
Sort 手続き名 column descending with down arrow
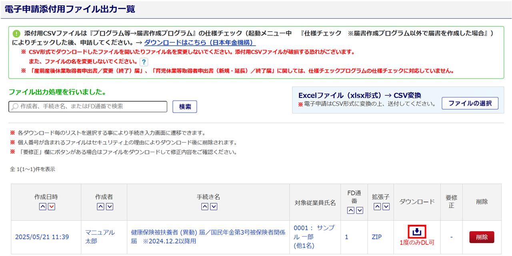pyautogui.click(x=214, y=207)
